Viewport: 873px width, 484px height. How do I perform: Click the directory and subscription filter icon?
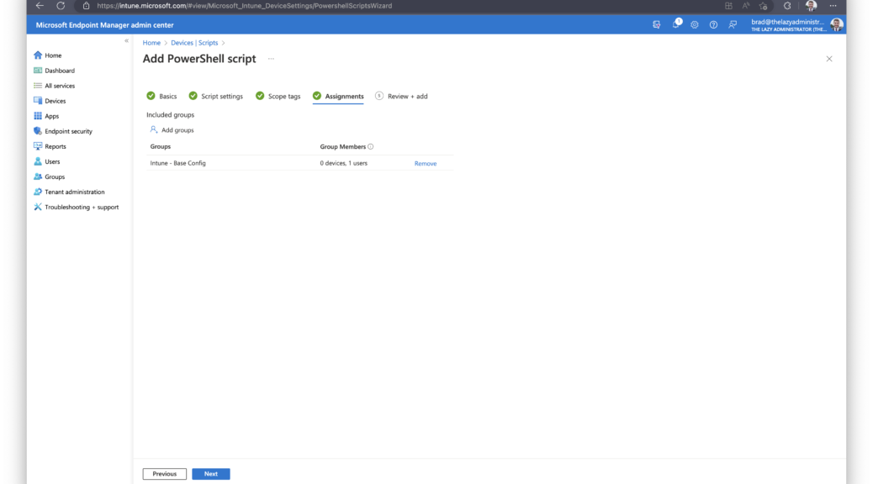657,25
